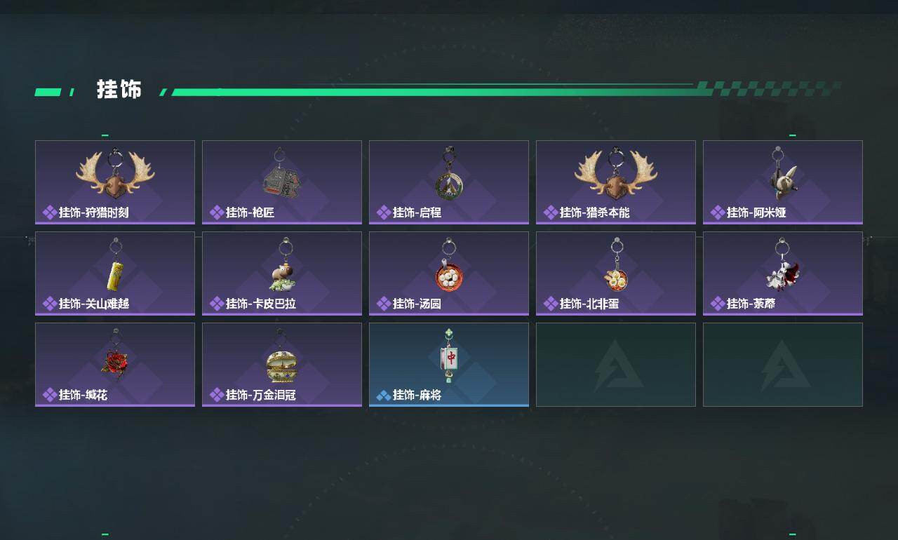Click the 枪匠 charm icon
The image size is (898, 540).
(282, 175)
